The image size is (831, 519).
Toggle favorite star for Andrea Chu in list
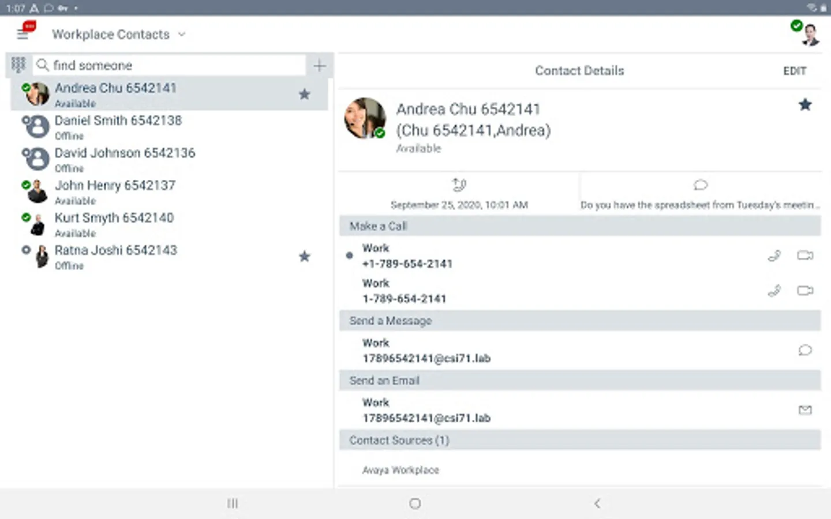tap(305, 94)
